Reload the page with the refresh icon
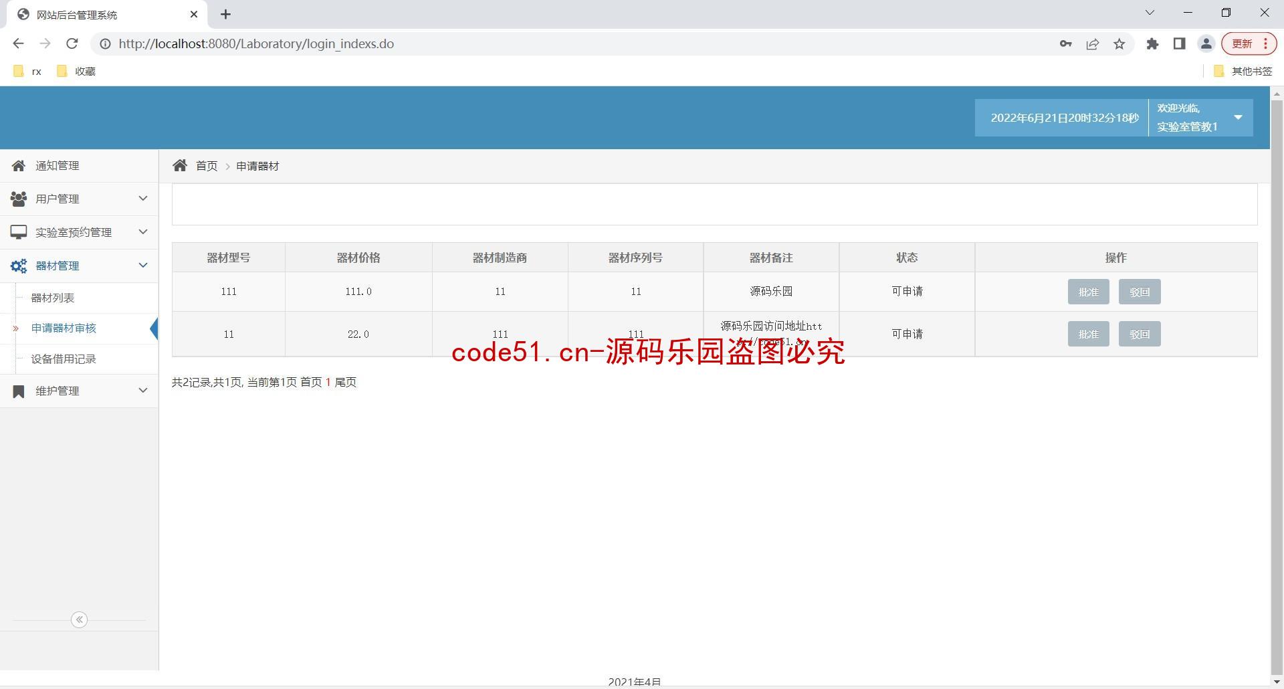This screenshot has height=689, width=1284. [x=72, y=43]
